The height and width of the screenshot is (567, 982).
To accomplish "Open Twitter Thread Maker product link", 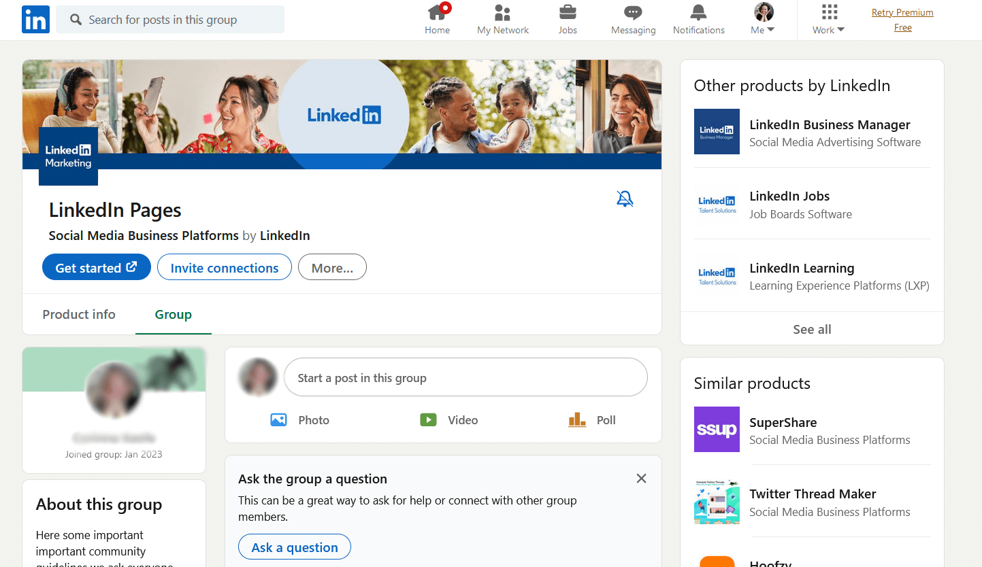I will click(x=813, y=494).
